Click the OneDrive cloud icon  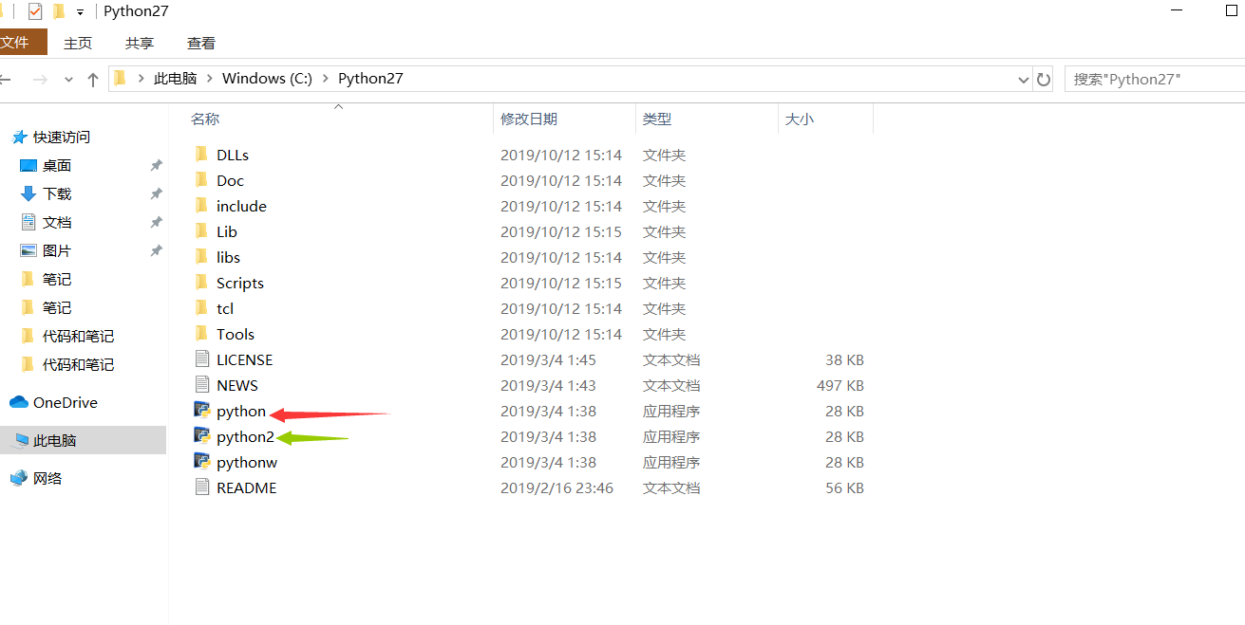[19, 402]
